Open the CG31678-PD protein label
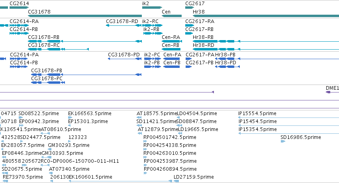The width and height of the screenshot is (339, 183). click(124, 55)
